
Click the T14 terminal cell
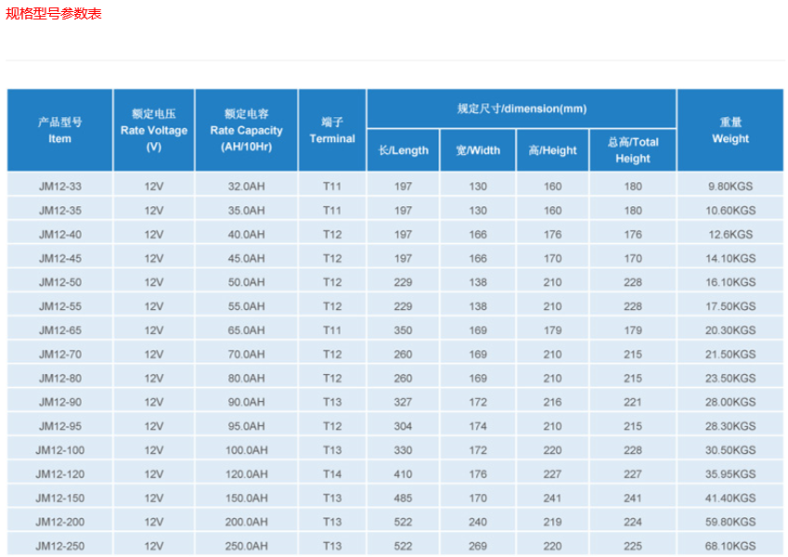point(332,474)
